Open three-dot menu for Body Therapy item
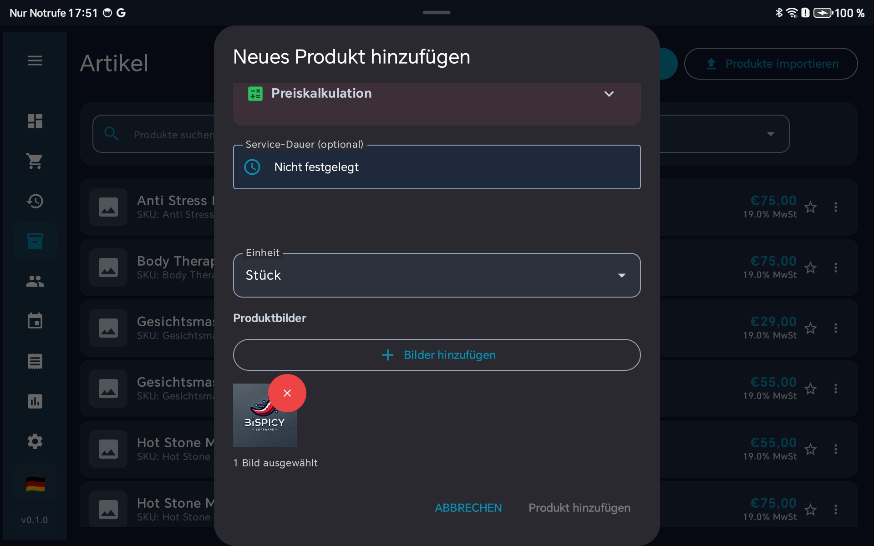Viewport: 874px width, 546px height. [835, 268]
